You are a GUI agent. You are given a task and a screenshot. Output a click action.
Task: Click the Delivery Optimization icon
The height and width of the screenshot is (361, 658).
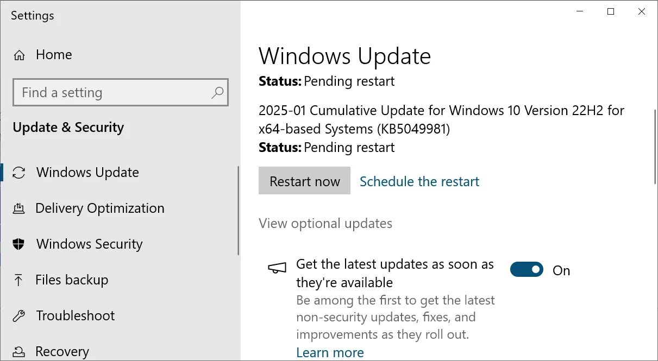pyautogui.click(x=19, y=208)
